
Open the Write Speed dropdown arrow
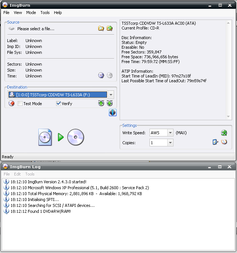pos(170,133)
